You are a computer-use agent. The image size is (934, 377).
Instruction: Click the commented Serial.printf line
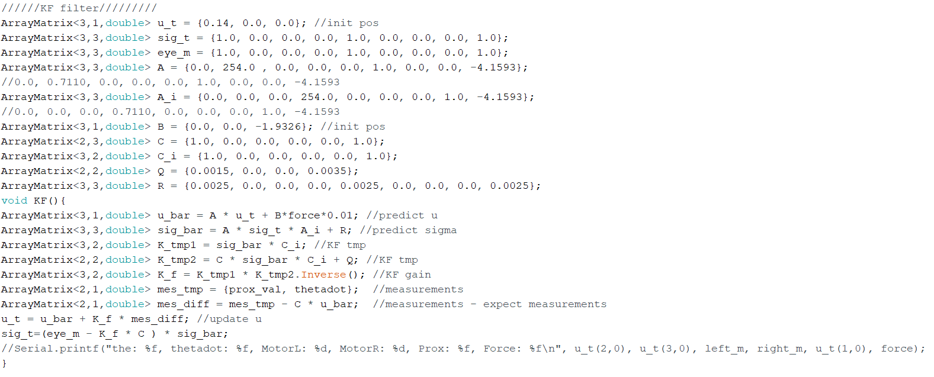463,349
